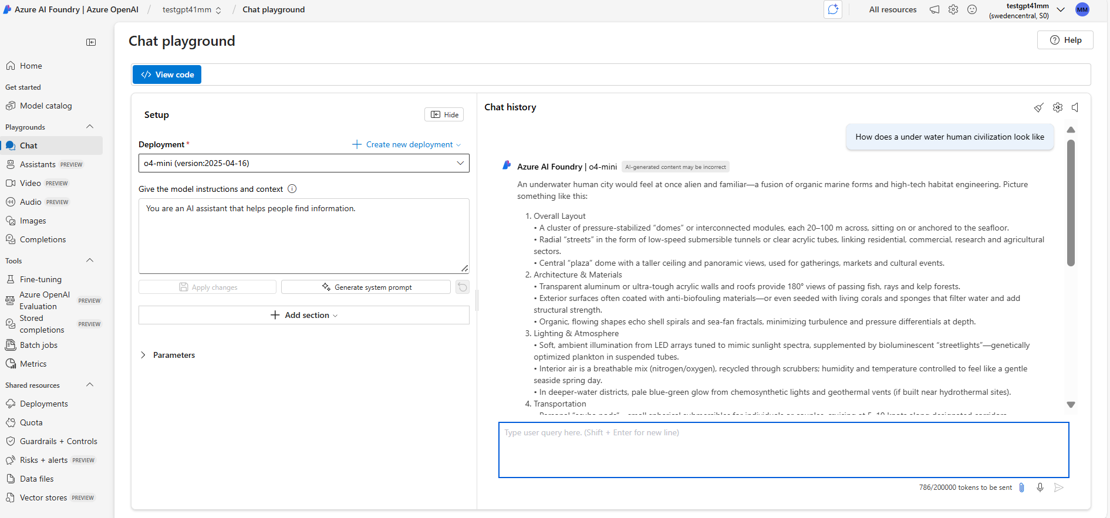Click the system instructions text area

(x=304, y=236)
